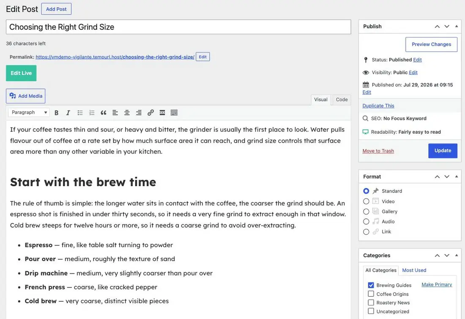Image resolution: width=465 pixels, height=319 pixels.
Task: Click Preview Changes
Action: [431, 44]
